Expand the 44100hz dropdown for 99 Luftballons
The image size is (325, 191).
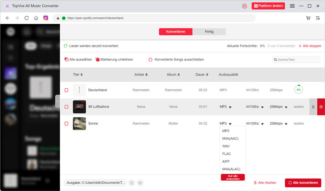click(x=262, y=107)
